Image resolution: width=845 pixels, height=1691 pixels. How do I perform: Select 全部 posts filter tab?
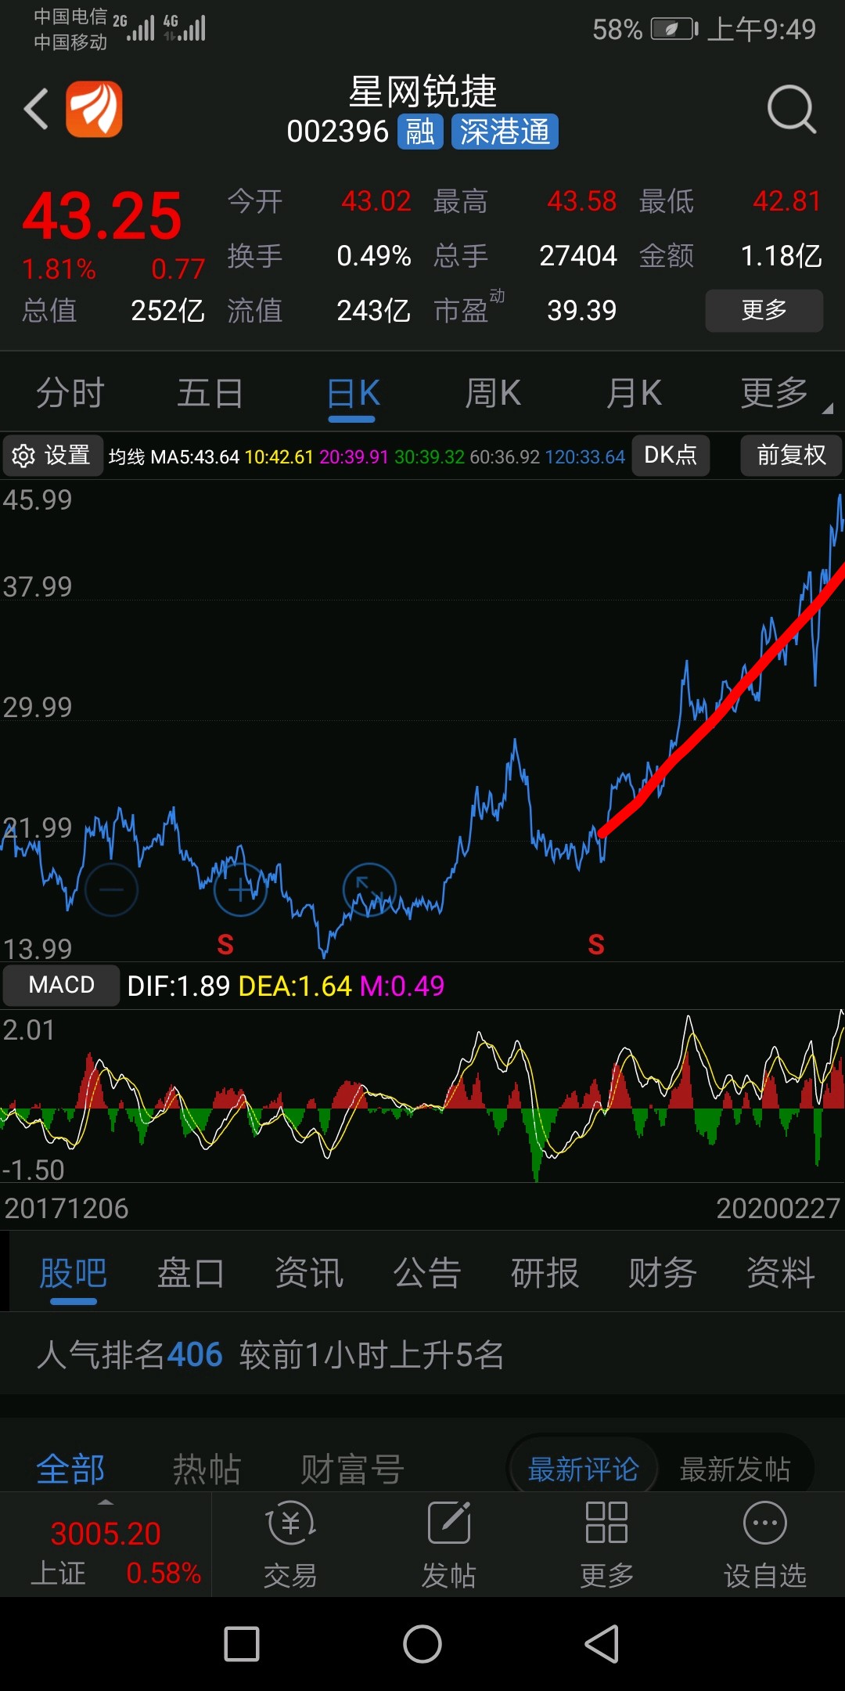coord(70,1469)
